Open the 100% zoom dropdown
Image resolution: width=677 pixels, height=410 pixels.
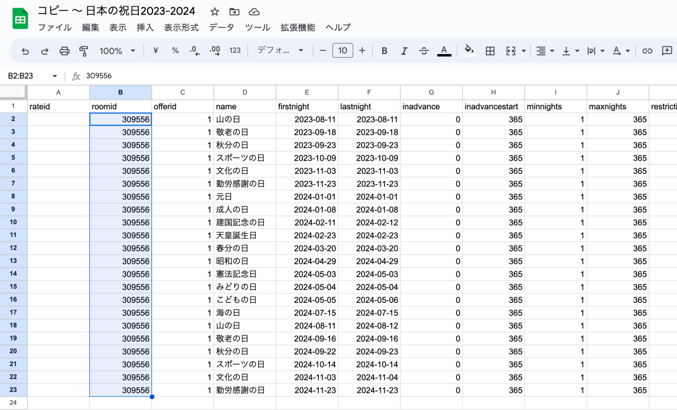coord(117,51)
